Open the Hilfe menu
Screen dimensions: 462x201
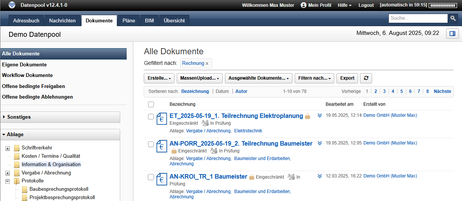coord(344,5)
